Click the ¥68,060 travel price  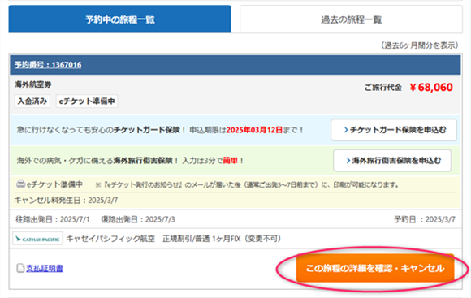pos(431,88)
